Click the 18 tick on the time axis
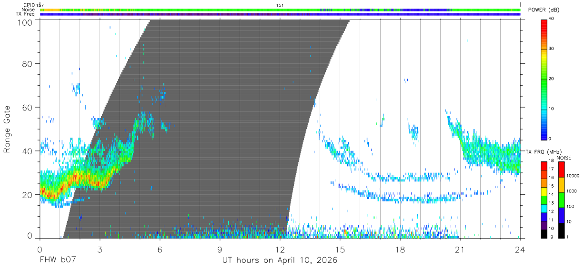Screen dimensions: 585x270 pyautogui.click(x=400, y=249)
